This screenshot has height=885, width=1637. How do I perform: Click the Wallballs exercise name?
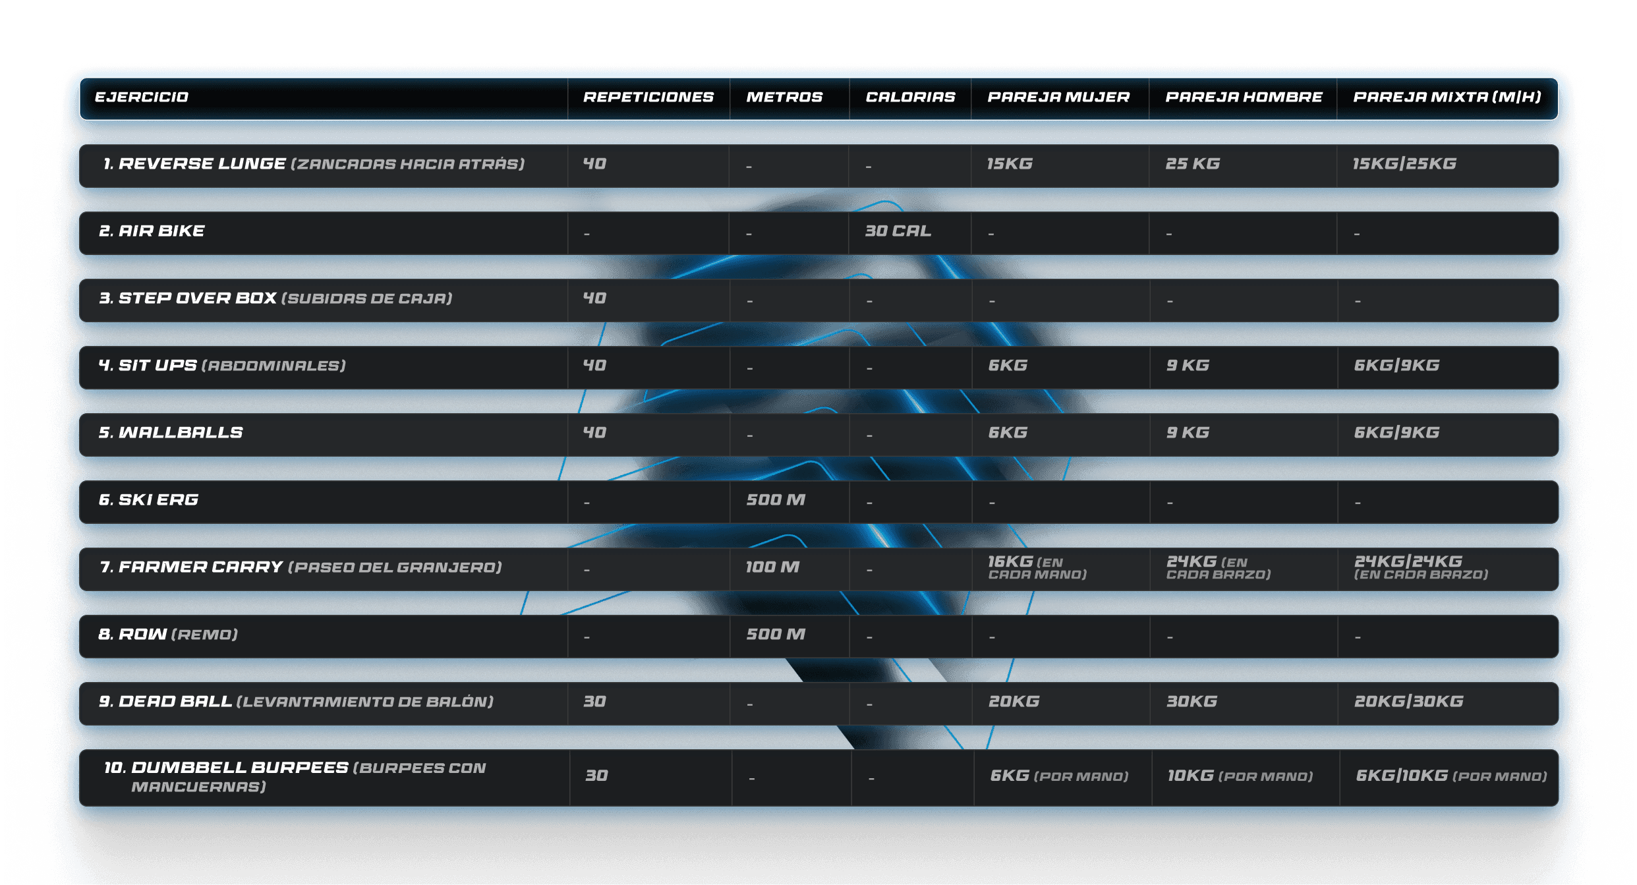pos(171,433)
